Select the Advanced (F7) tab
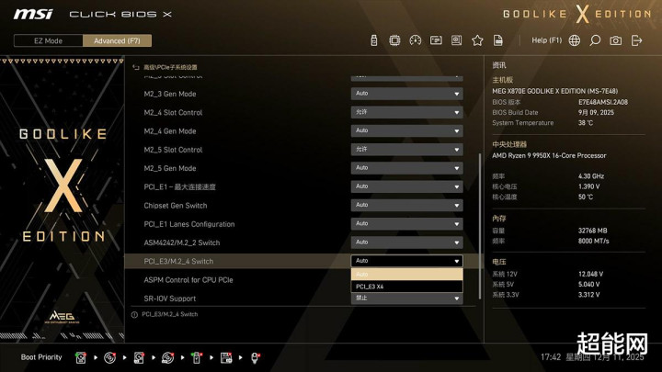Screen dimensions: 662x372 pyautogui.click(x=117, y=40)
